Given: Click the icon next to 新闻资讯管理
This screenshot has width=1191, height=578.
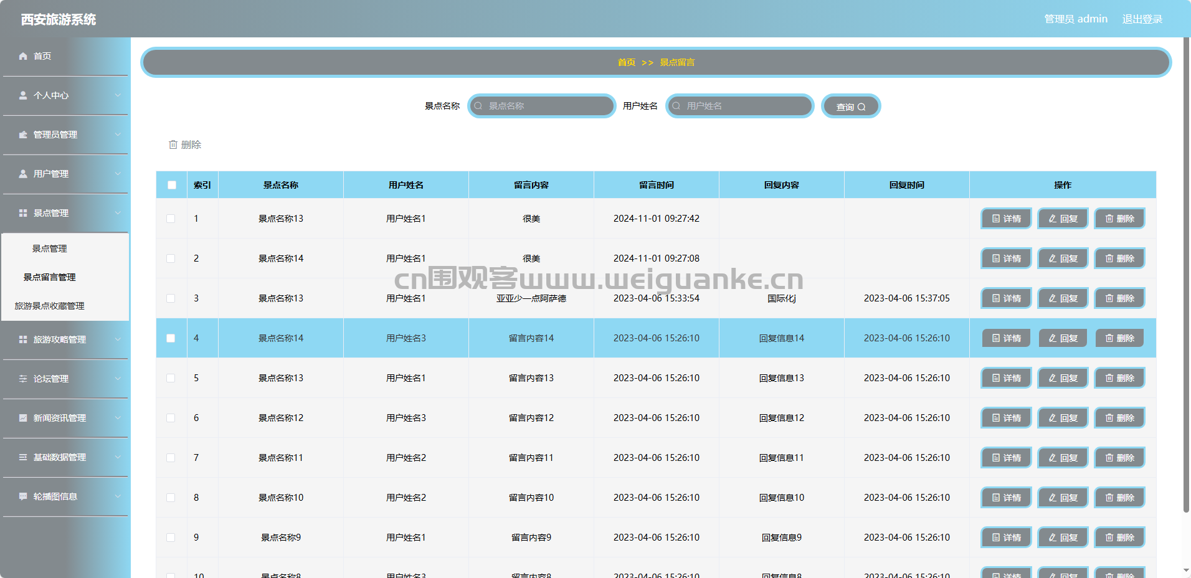Looking at the screenshot, I should pyautogui.click(x=23, y=418).
